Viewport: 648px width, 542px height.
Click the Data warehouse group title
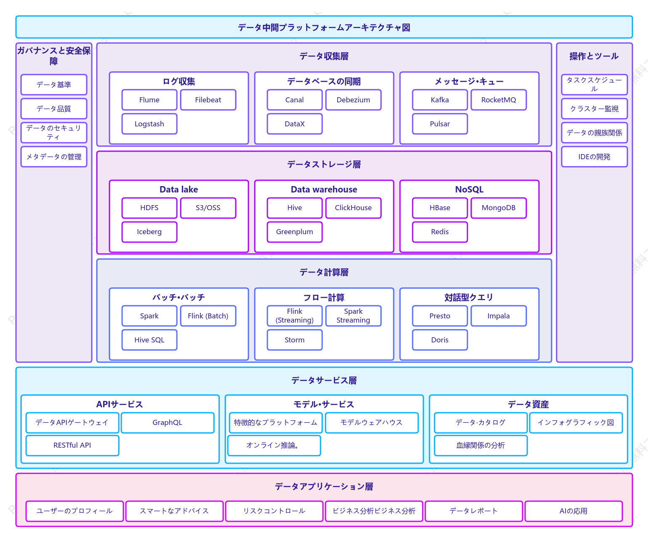click(324, 190)
